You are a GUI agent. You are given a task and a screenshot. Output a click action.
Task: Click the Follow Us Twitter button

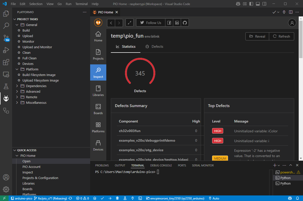tap(151, 23)
